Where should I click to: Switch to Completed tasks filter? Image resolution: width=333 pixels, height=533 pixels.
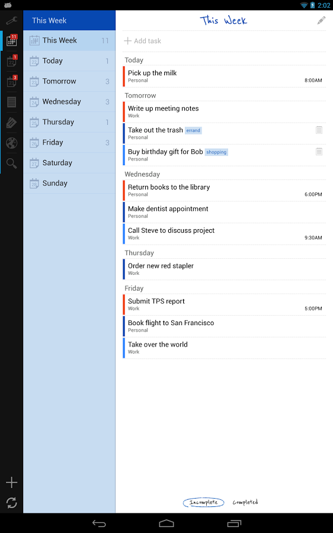245,502
